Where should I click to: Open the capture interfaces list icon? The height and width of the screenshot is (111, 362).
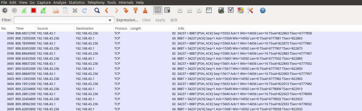pyautogui.click(x=5, y=10)
